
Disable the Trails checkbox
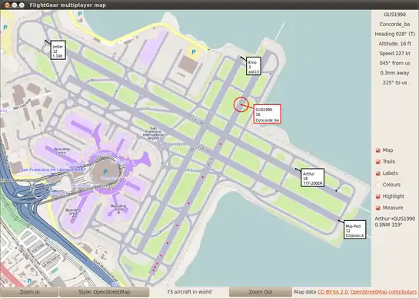click(378, 162)
